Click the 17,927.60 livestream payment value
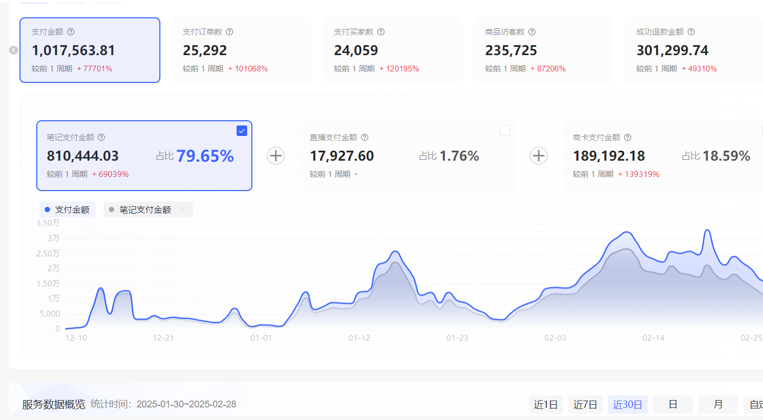The width and height of the screenshot is (763, 420). tap(342, 156)
